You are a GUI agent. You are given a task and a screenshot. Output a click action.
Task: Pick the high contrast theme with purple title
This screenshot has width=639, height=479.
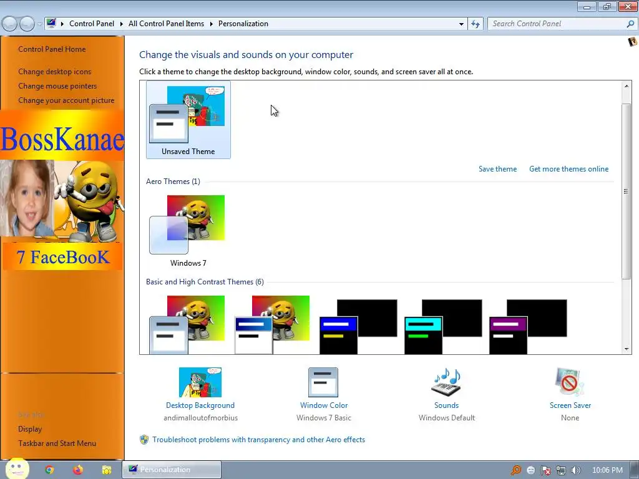click(528, 327)
